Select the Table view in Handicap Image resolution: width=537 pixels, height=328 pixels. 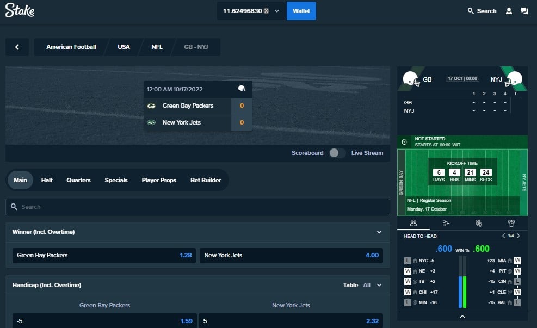tap(351, 285)
